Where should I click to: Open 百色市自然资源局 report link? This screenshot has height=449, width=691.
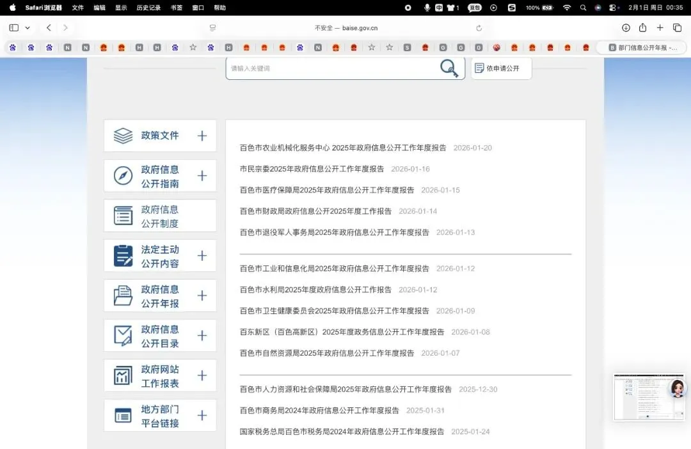[x=326, y=353]
